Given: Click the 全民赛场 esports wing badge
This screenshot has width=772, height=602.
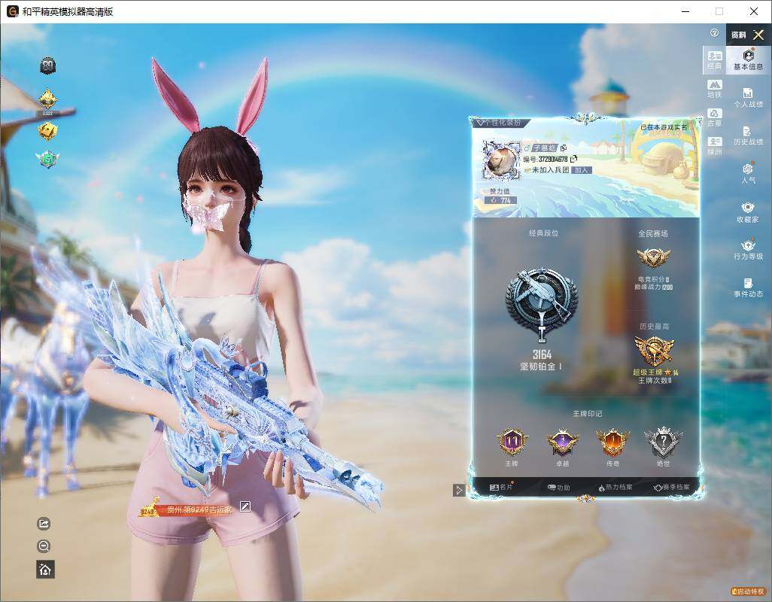Looking at the screenshot, I should [653, 257].
